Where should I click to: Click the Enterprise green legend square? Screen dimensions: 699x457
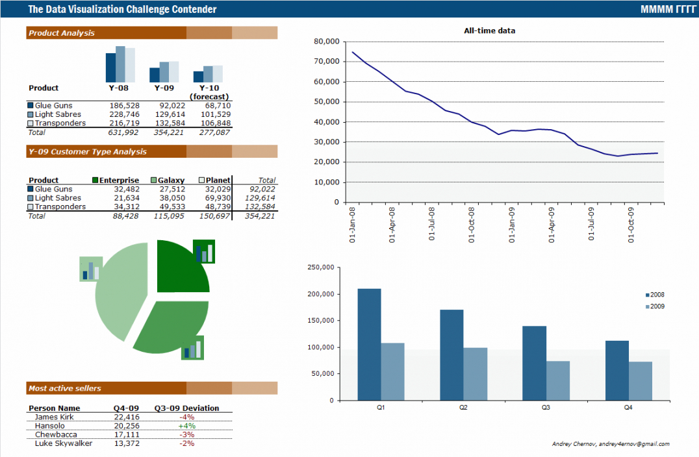coord(95,180)
